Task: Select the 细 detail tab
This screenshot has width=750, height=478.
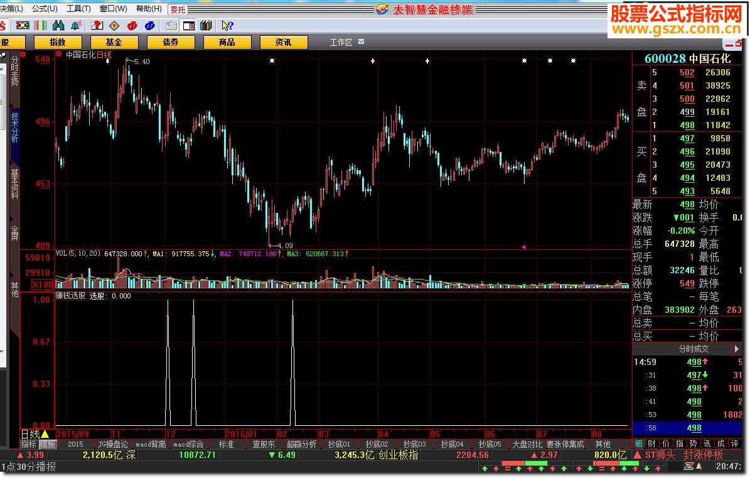Action: tap(638, 443)
